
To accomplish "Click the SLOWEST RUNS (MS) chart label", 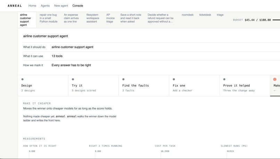I will [x=234, y=146].
